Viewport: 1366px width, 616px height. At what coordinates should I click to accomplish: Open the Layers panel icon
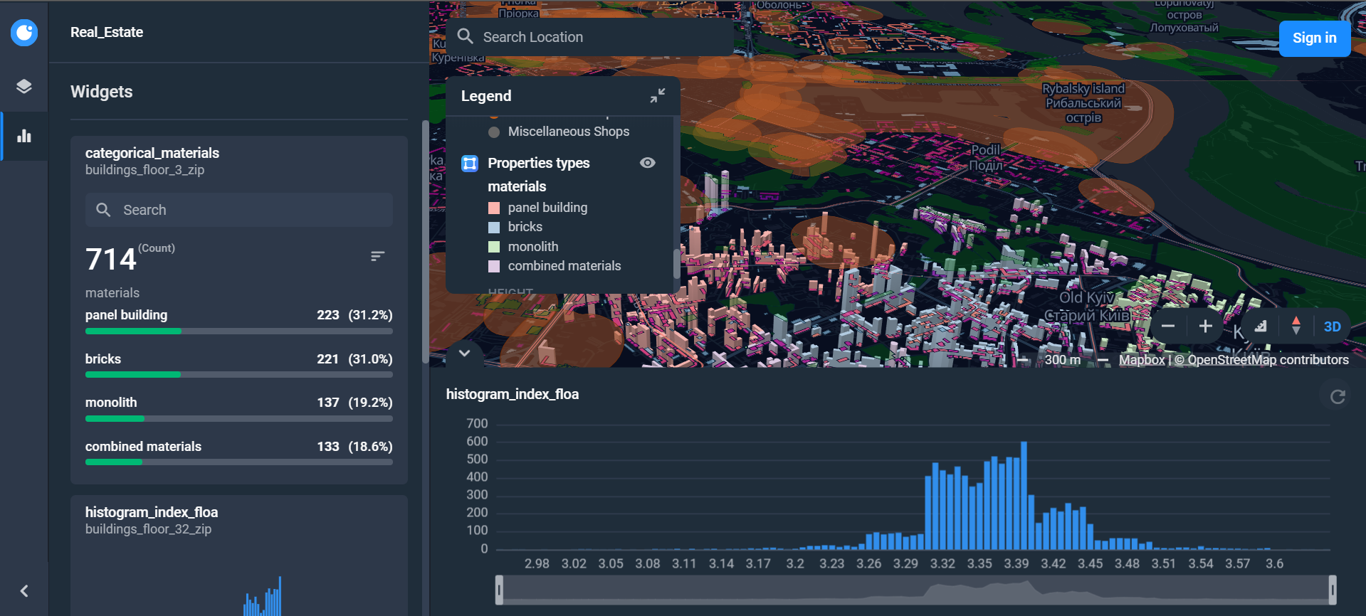[24, 87]
